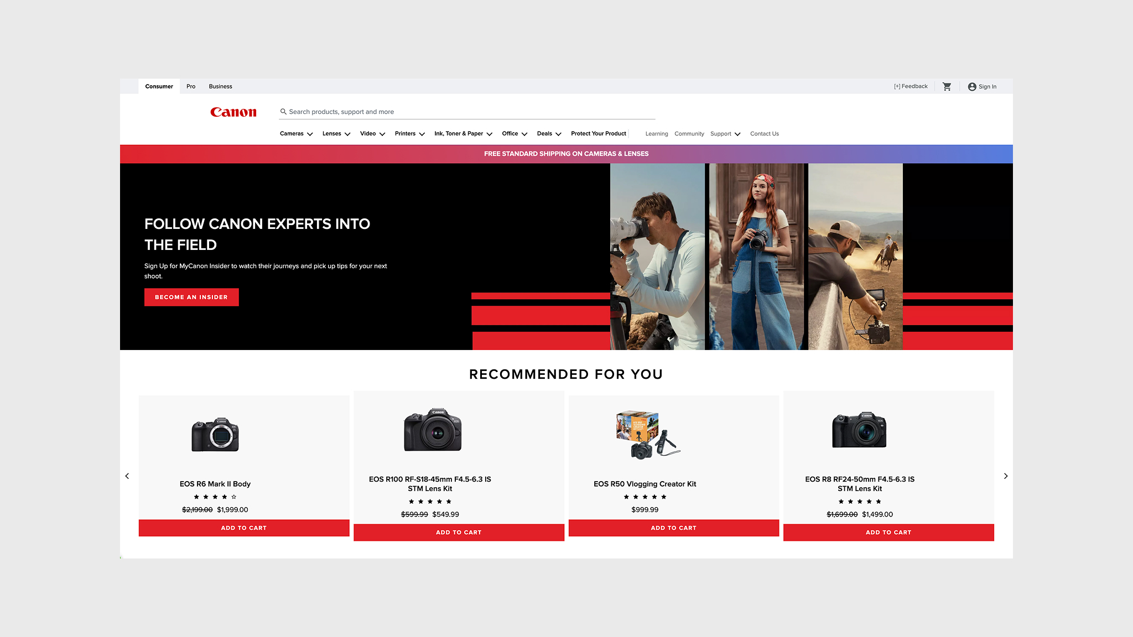The width and height of the screenshot is (1133, 637).
Task: Add EOS R100 lens kit to cart
Action: tap(459, 532)
